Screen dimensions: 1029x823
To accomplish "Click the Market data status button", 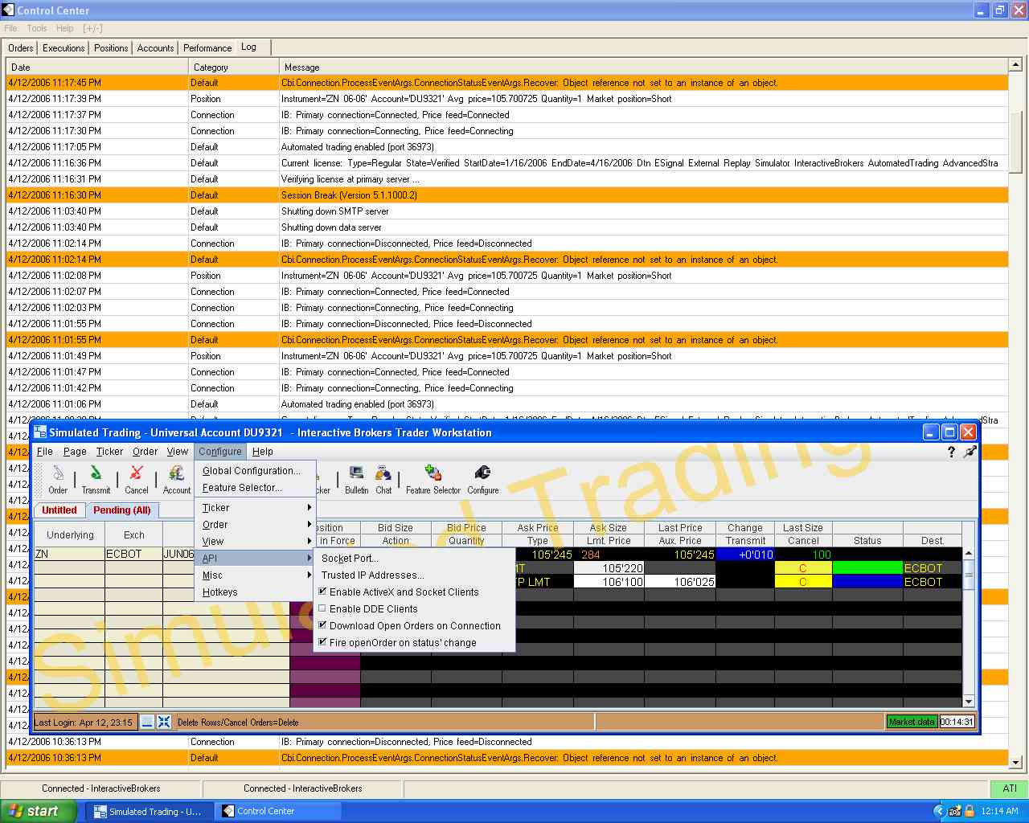I will click(912, 722).
